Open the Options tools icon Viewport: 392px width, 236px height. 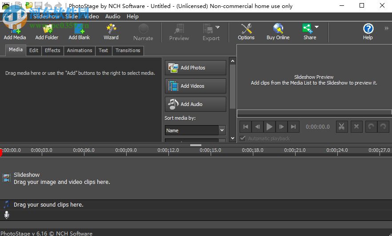pyautogui.click(x=246, y=32)
